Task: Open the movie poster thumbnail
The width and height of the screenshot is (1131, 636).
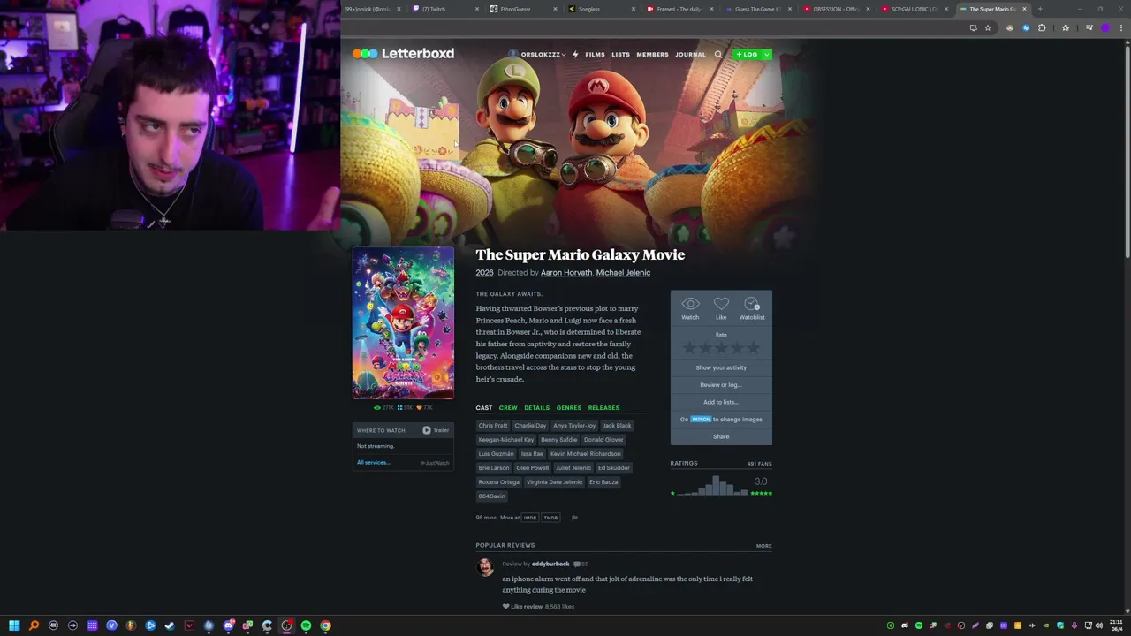Action: click(x=403, y=323)
